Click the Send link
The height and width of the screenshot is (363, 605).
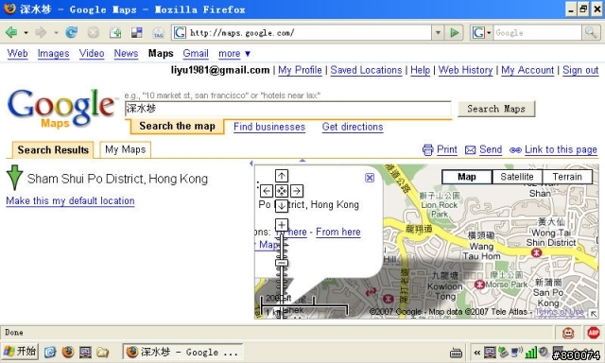coord(491,149)
